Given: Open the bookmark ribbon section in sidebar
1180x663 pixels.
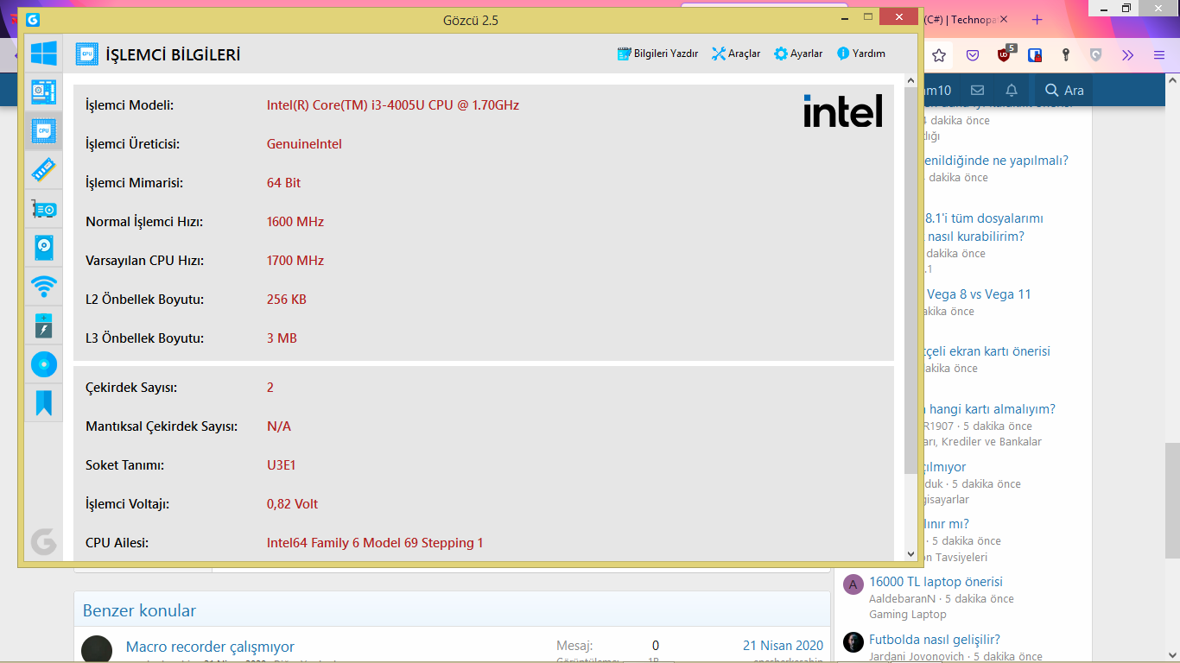Looking at the screenshot, I should point(43,403).
